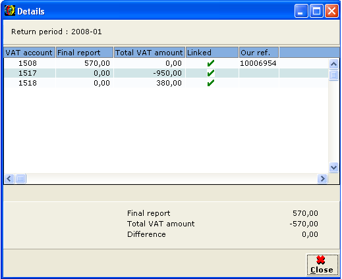Click the Total VAT amount column header
The height and width of the screenshot is (279, 342).
[x=150, y=53]
